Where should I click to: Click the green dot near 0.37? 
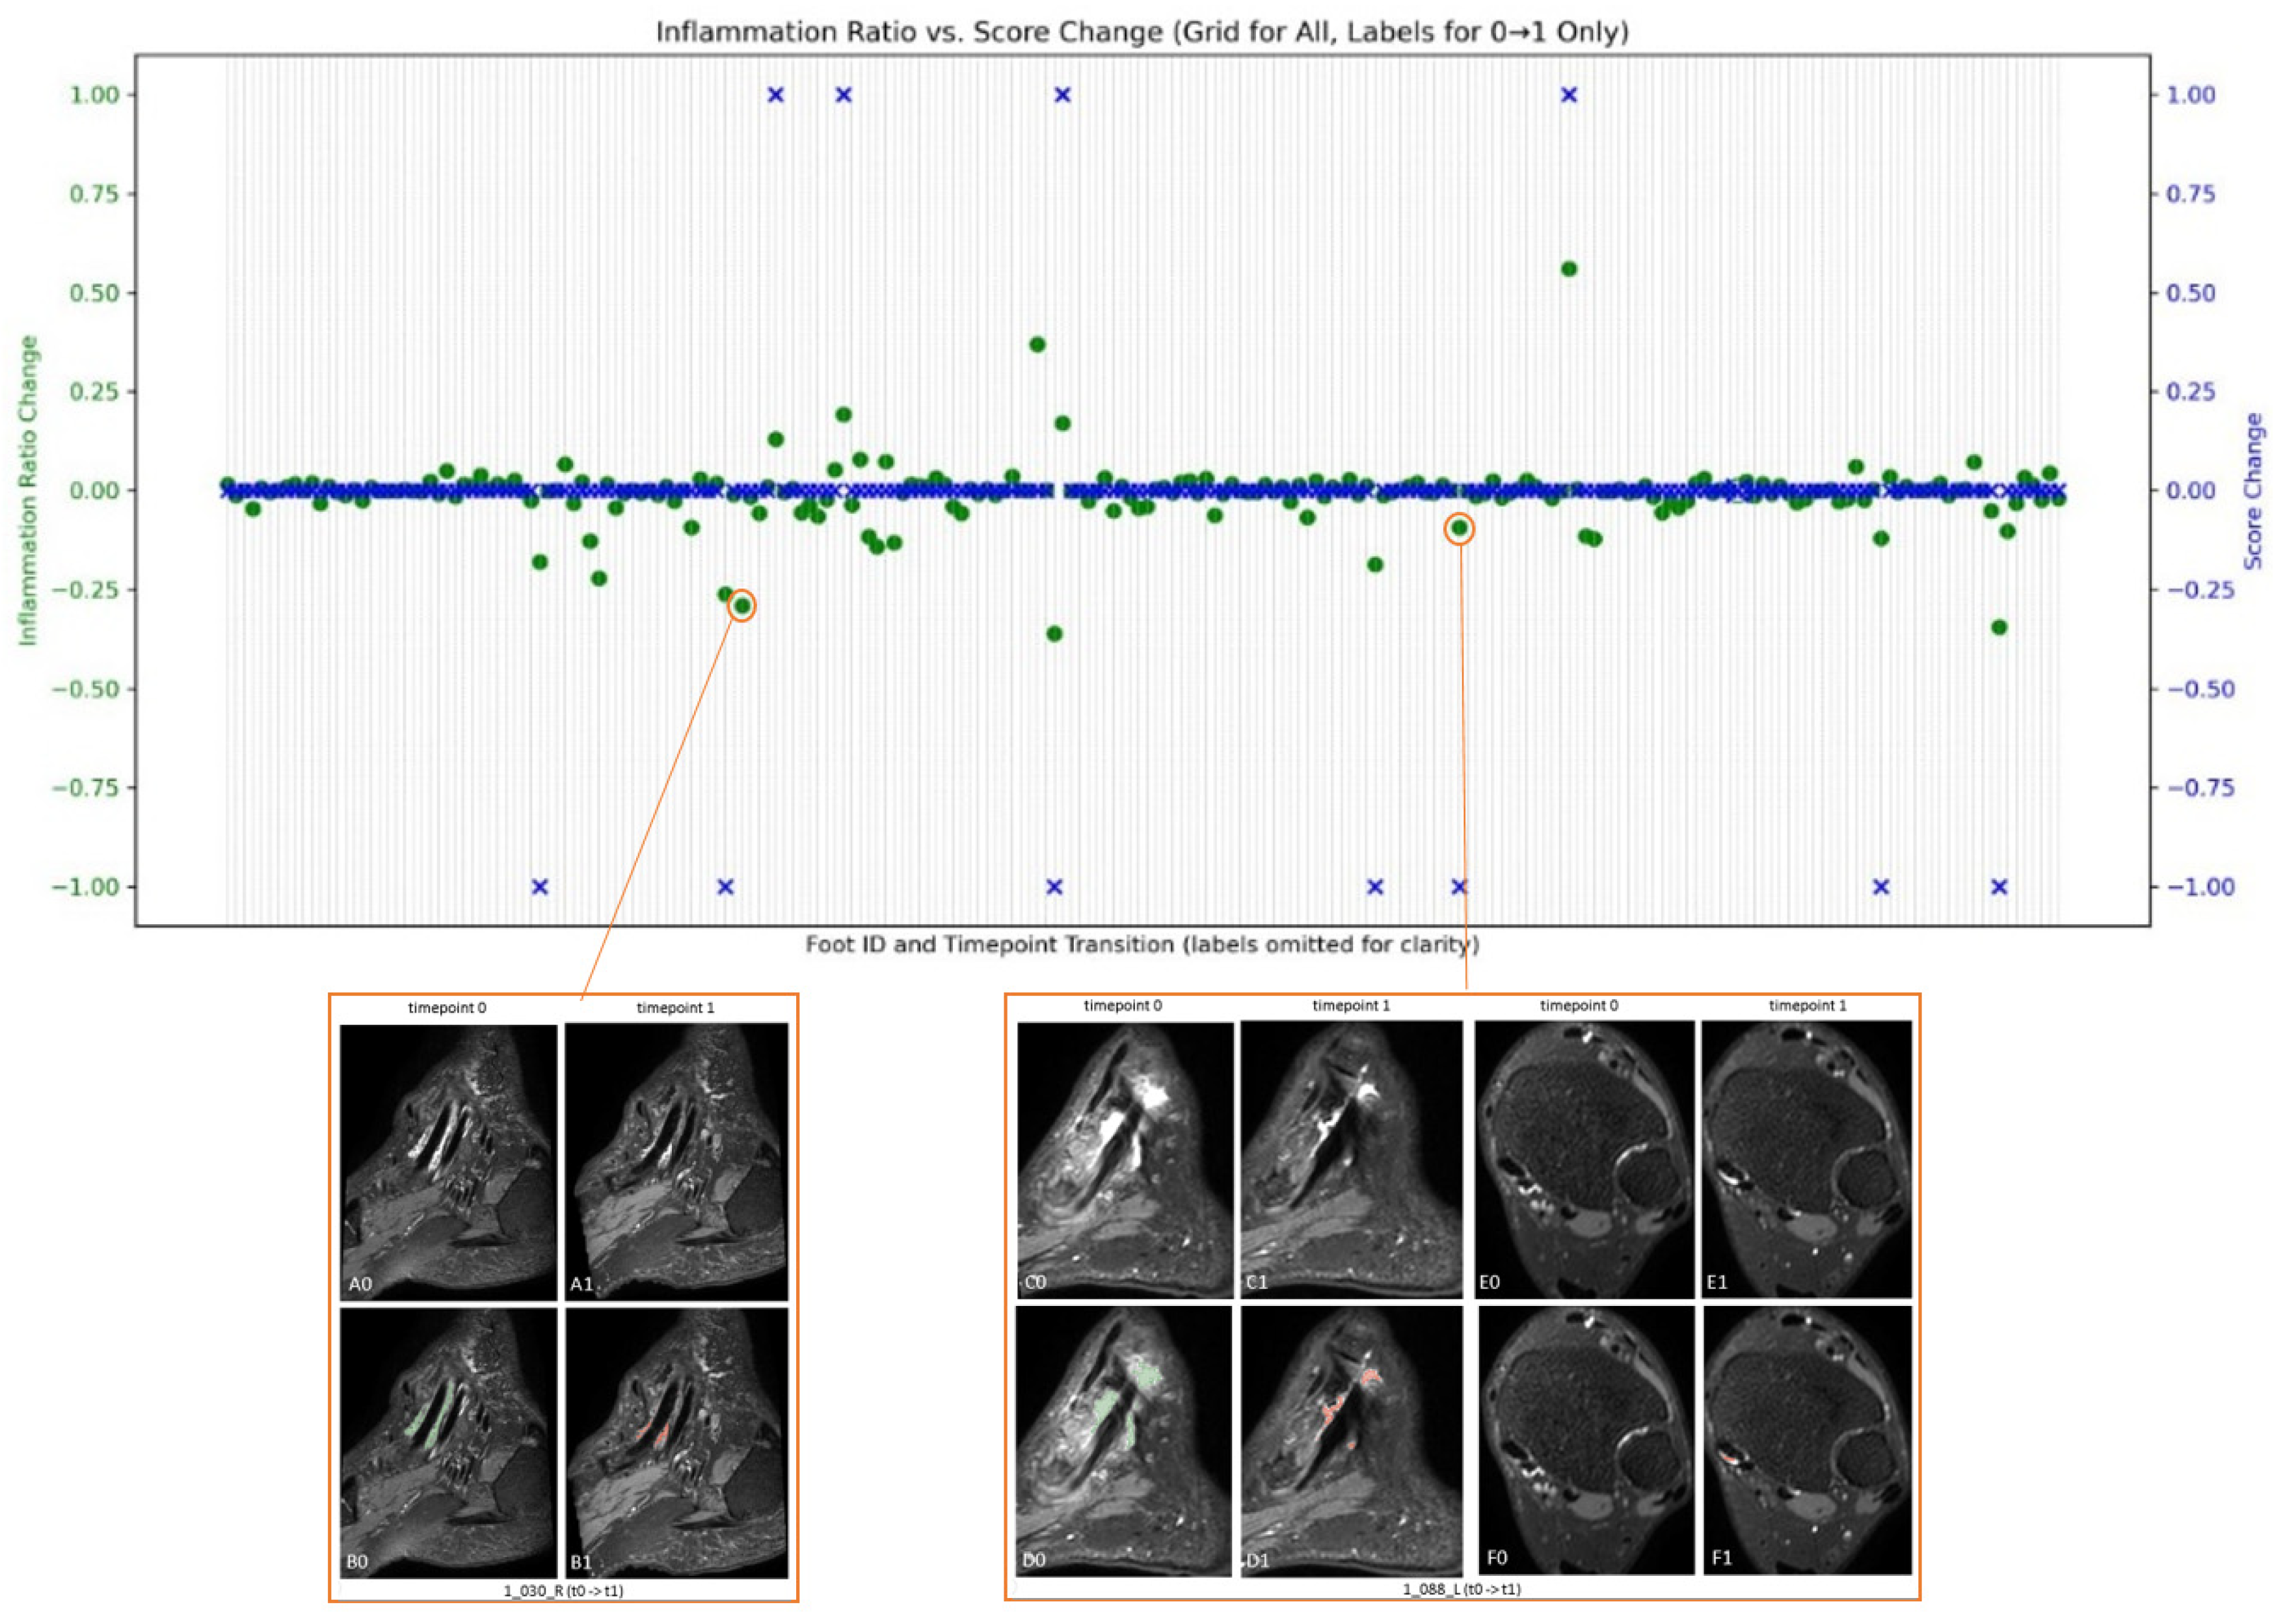click(x=1037, y=345)
